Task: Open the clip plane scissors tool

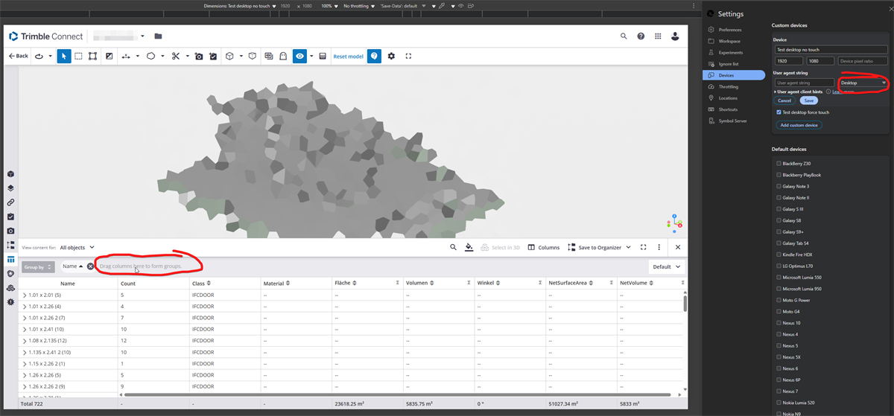Action: click(x=175, y=56)
